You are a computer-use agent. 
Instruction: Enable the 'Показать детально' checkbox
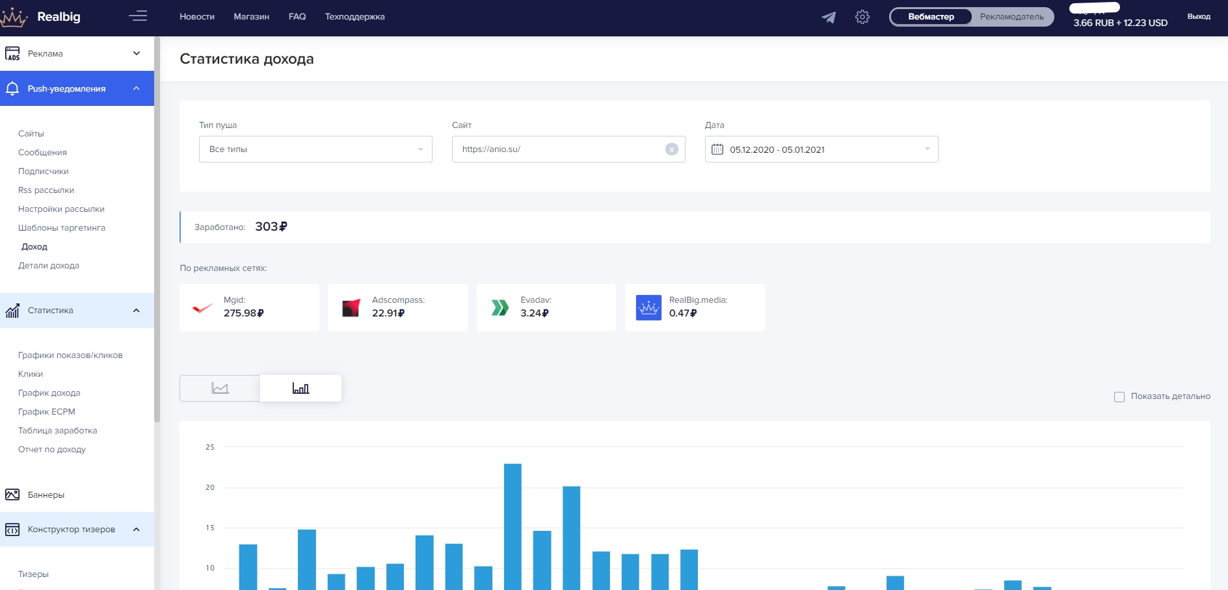pos(1119,397)
